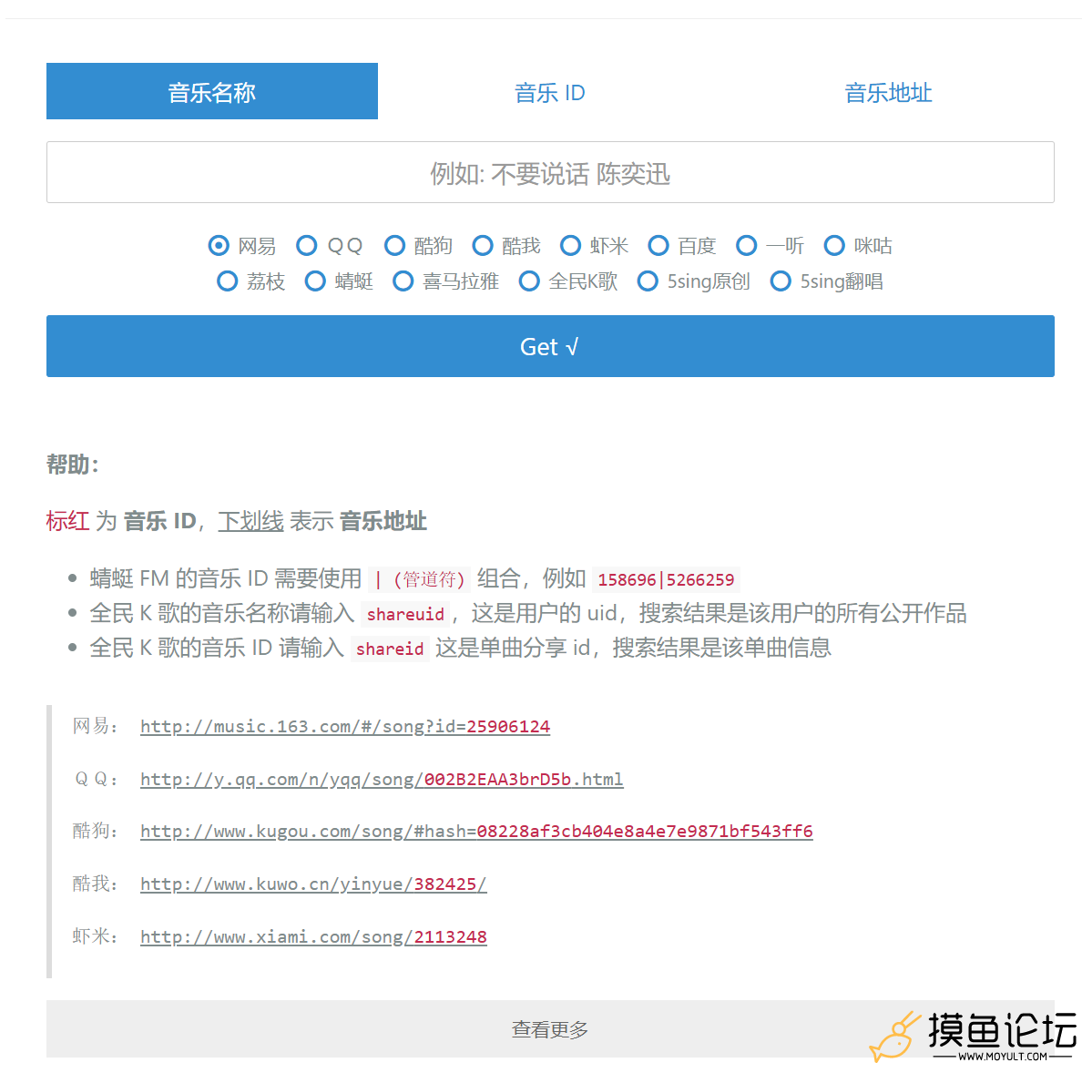Screen dimensions: 1082x1073
Task: Select the 喜马拉雅 radio option
Action: coord(403,281)
